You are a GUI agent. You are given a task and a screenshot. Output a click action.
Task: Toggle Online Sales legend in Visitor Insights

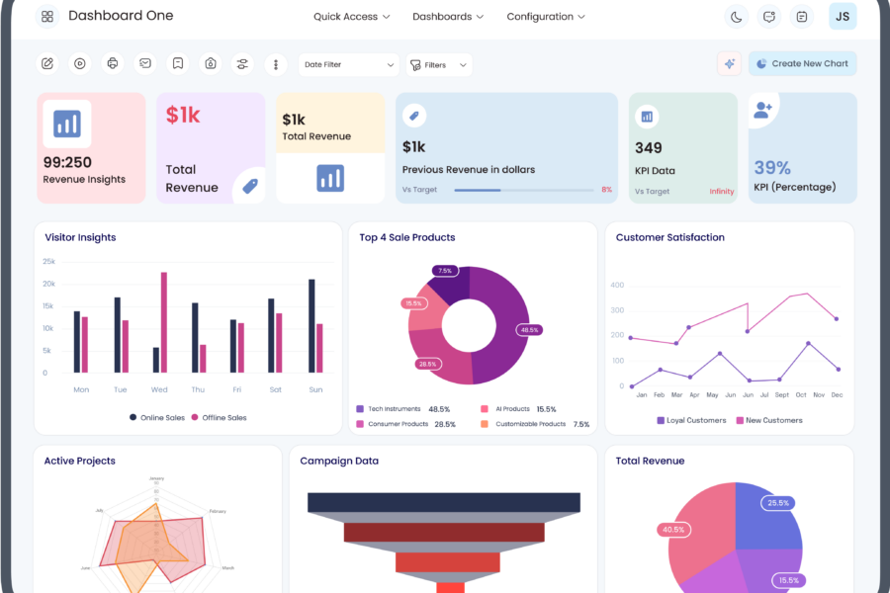coord(157,418)
